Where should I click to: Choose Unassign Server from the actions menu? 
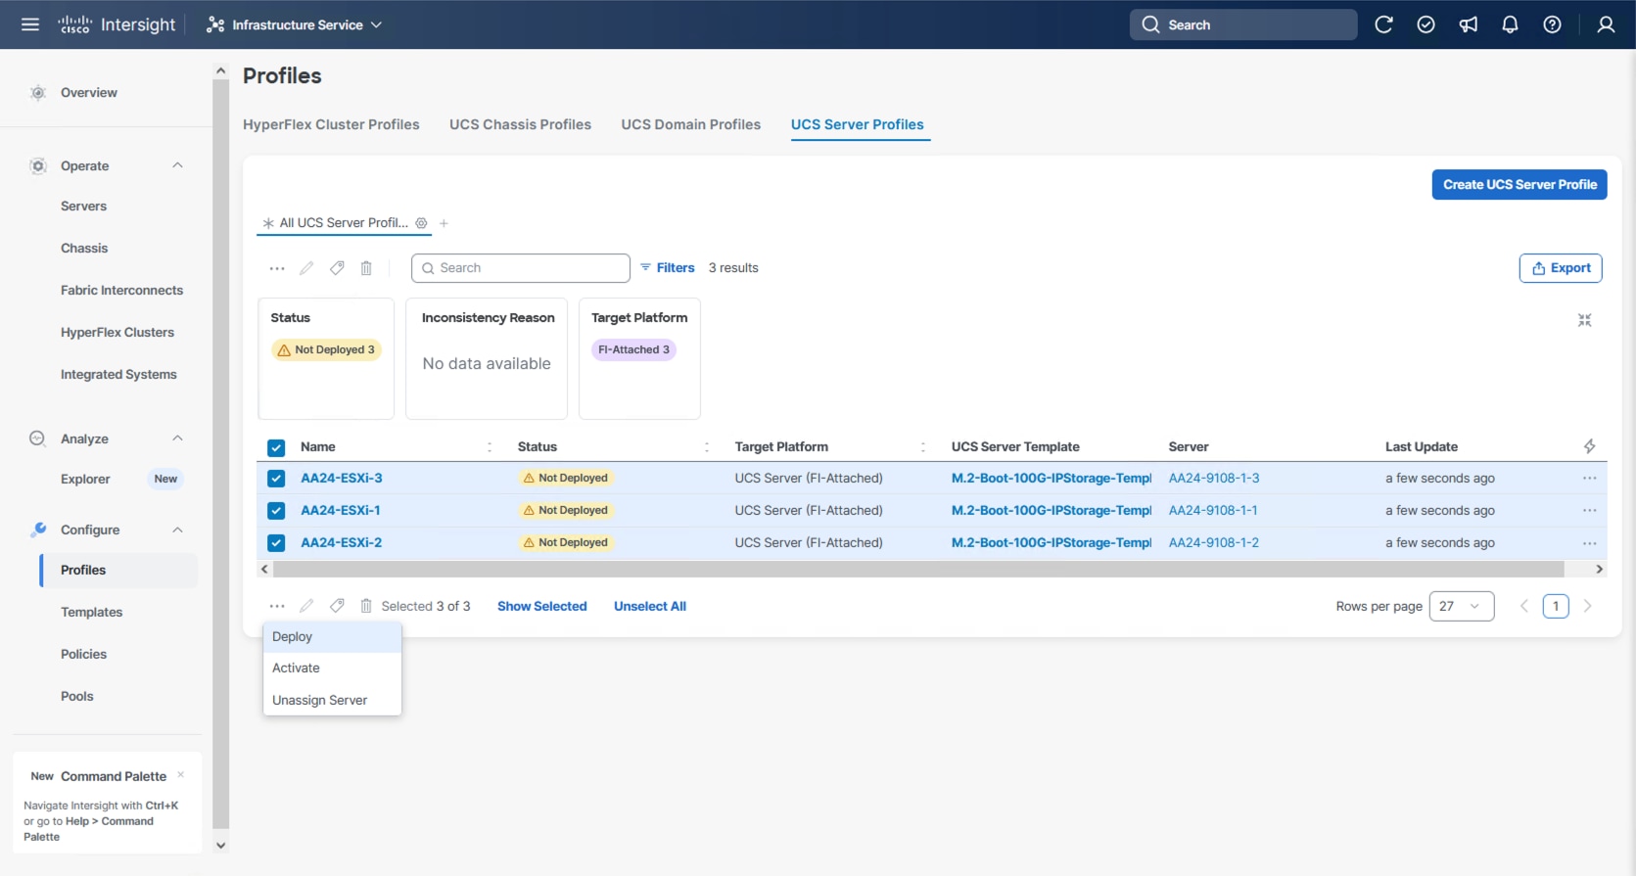pos(332,700)
